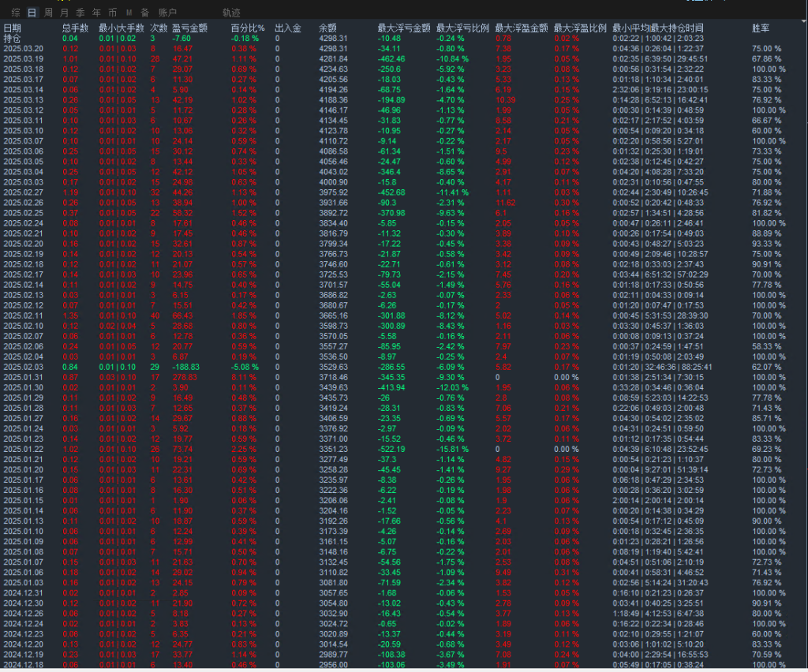Open the 季 quarterly tab
808x672 pixels.
click(80, 13)
